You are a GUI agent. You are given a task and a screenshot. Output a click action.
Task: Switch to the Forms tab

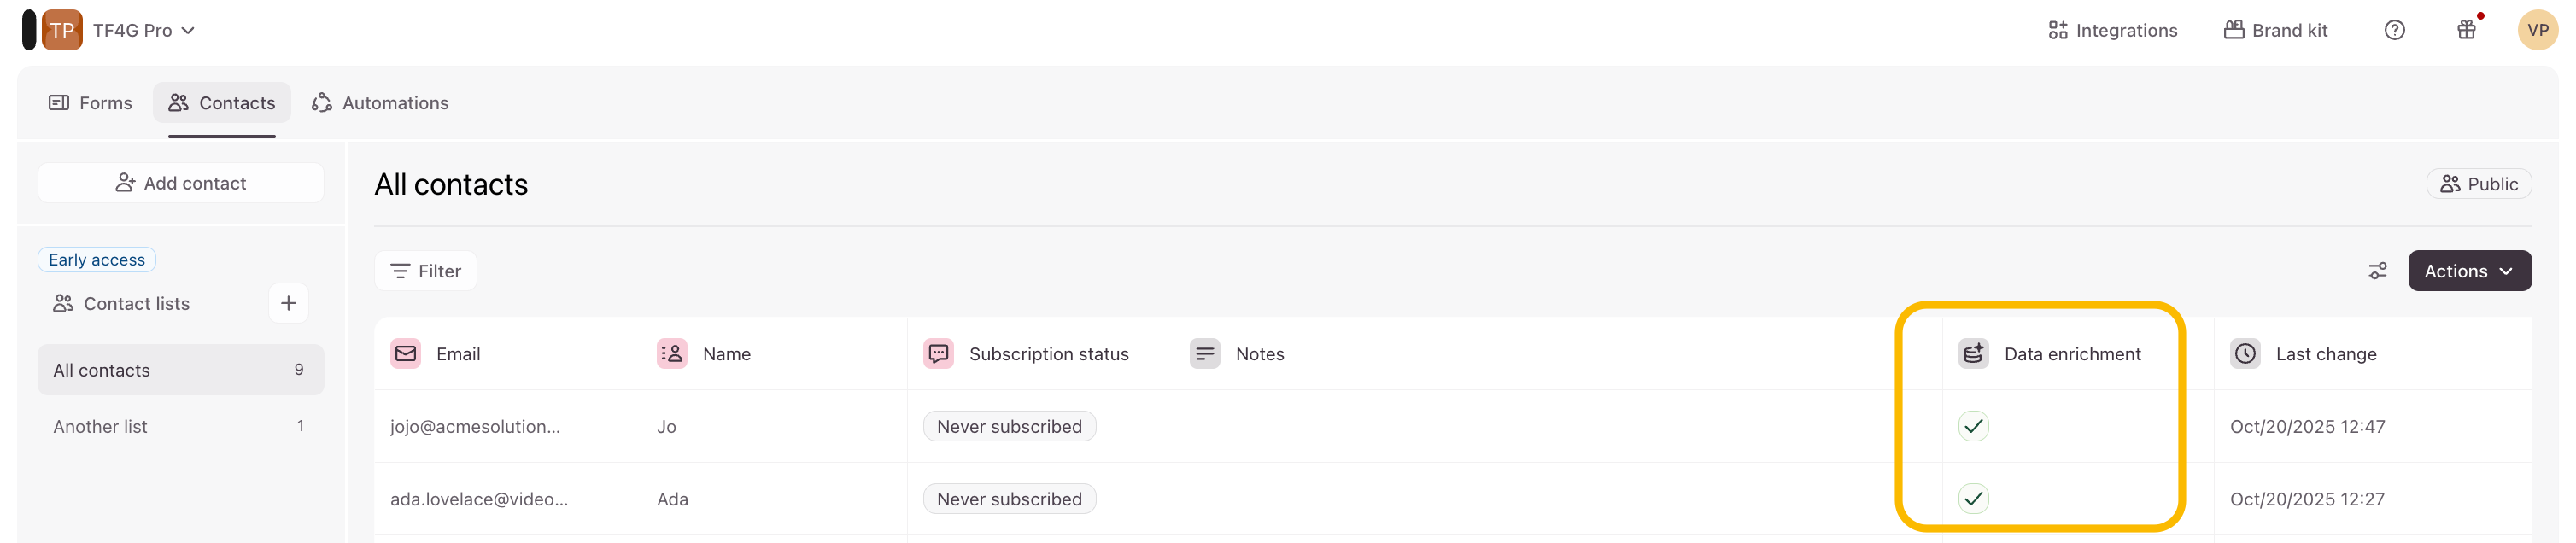91,103
